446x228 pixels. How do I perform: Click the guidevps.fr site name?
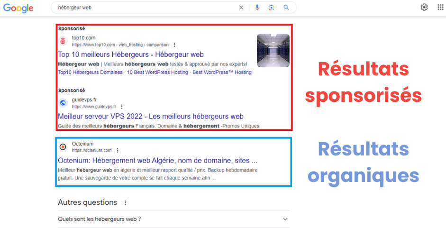(x=84, y=100)
